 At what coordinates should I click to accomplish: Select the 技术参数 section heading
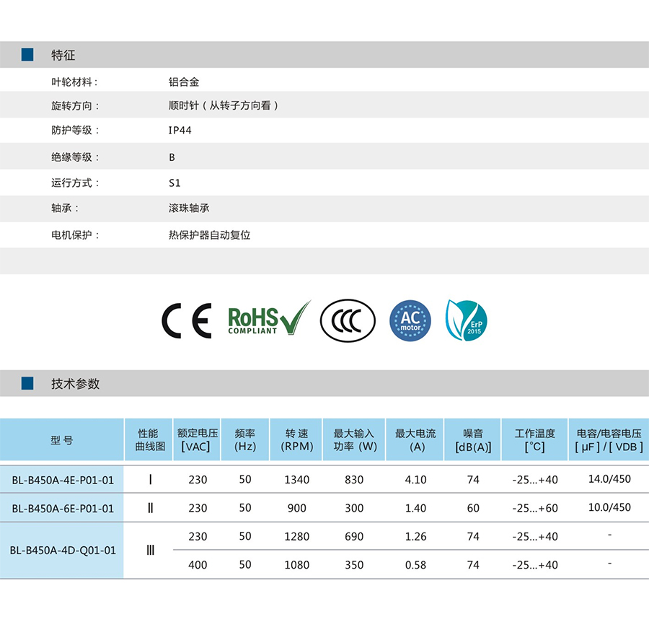coord(75,384)
